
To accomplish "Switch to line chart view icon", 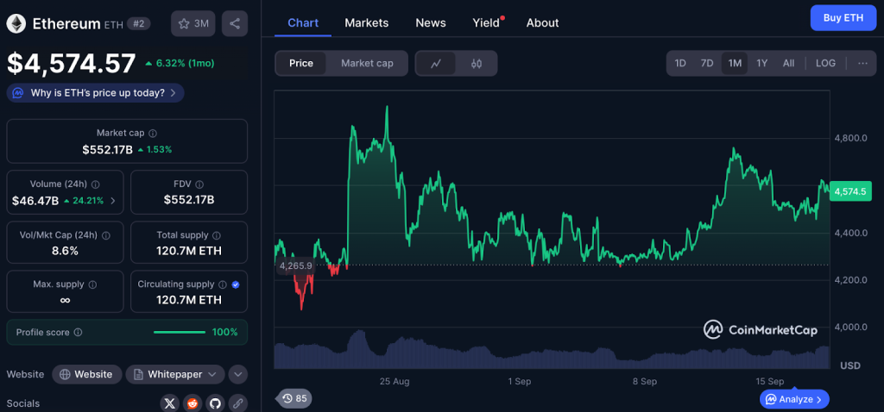I will [436, 63].
